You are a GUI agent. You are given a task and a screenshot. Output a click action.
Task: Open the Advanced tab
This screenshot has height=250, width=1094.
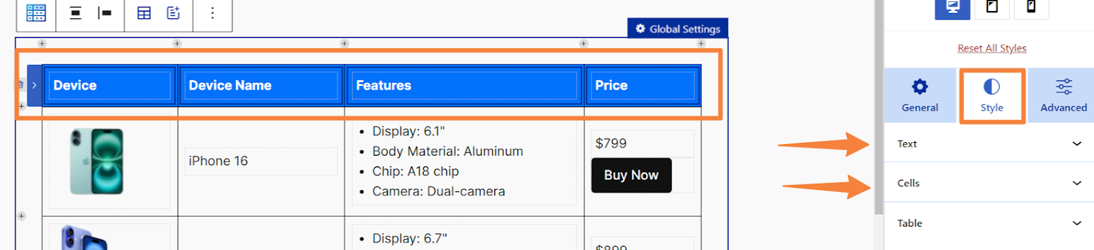coord(1063,96)
